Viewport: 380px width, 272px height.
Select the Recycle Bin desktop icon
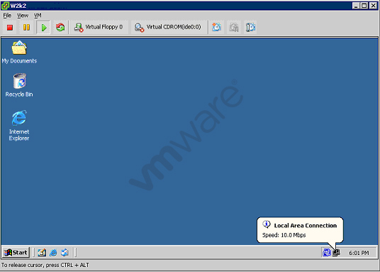(x=19, y=85)
